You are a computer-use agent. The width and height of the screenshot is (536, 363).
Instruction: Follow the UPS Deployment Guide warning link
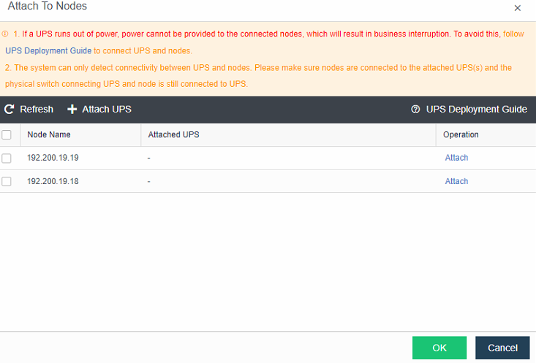pyautogui.click(x=48, y=51)
